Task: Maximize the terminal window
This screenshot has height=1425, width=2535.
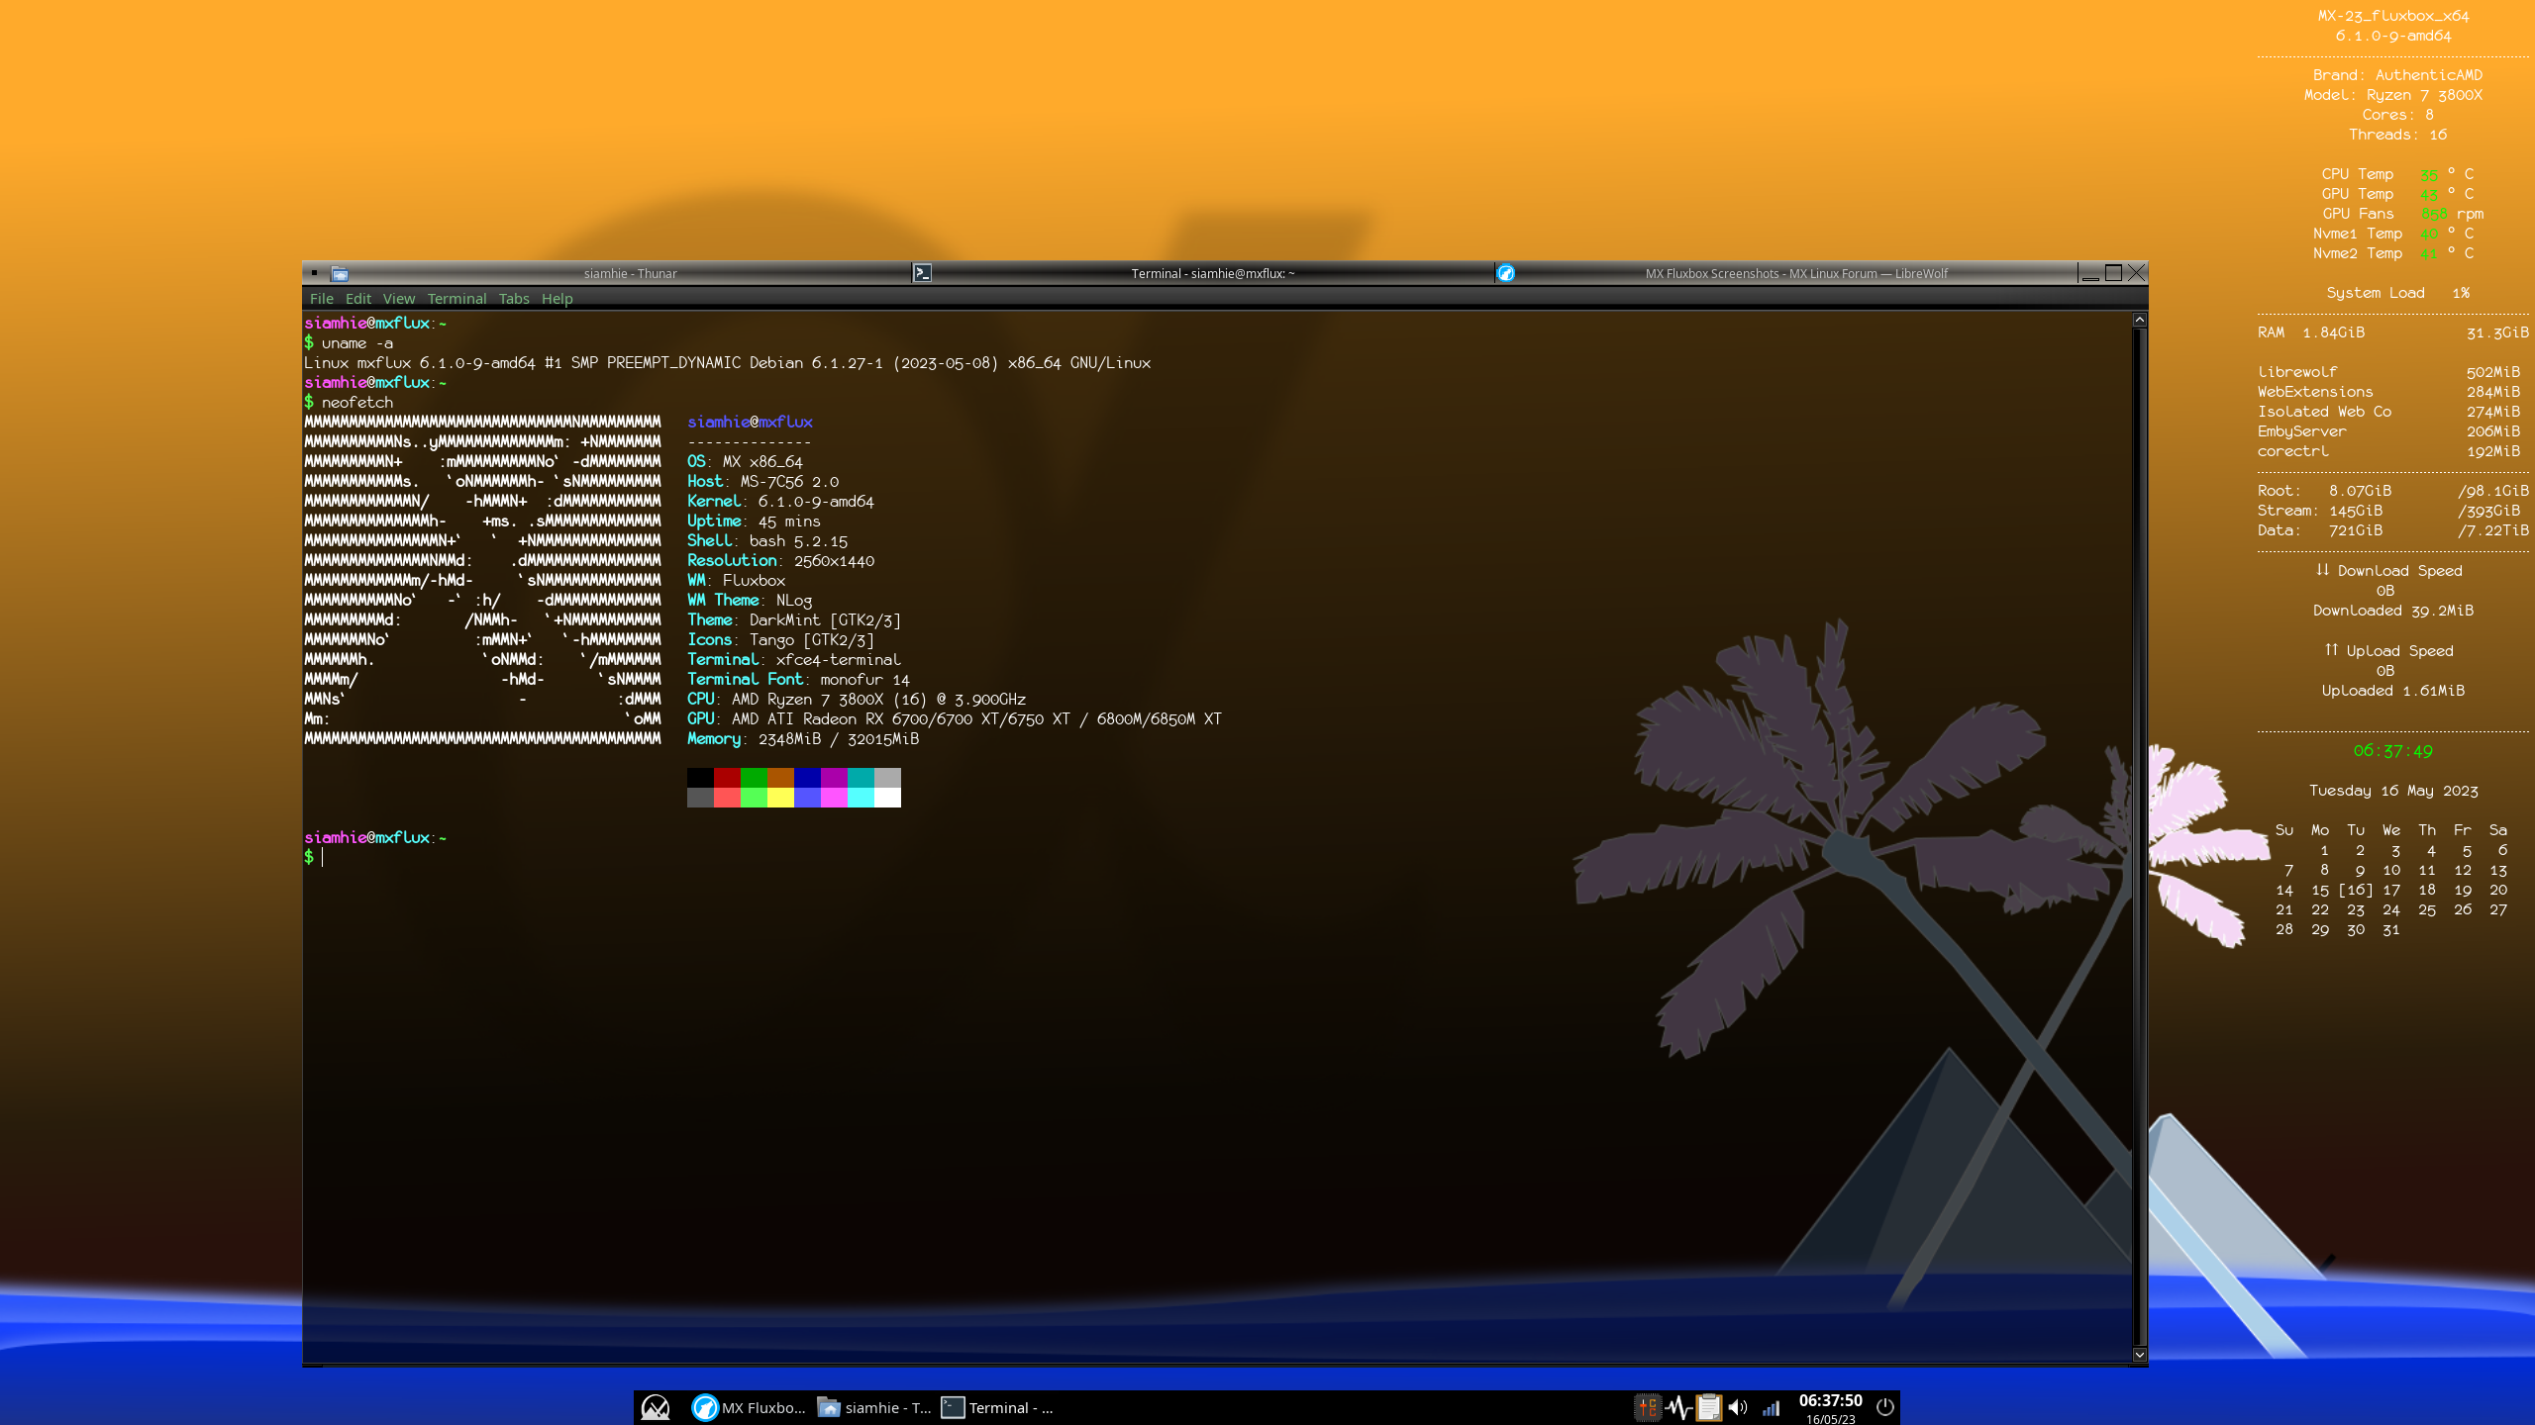Action: pos(2113,273)
